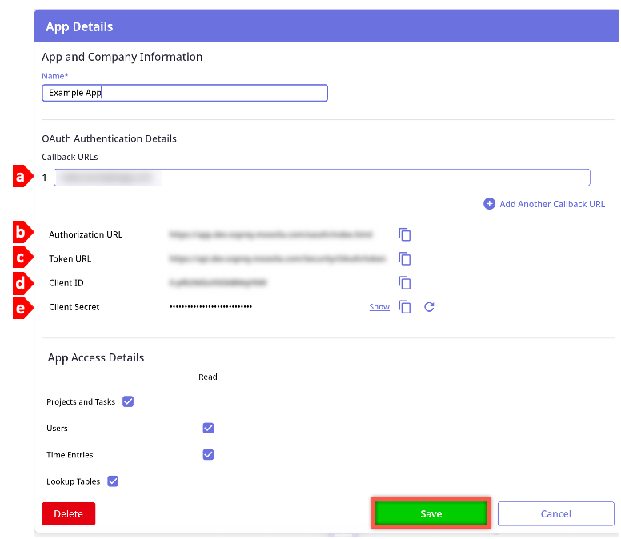Viewport: 621px width, 539px height.
Task: Focus the first Callback URL input field
Action: coord(322,178)
